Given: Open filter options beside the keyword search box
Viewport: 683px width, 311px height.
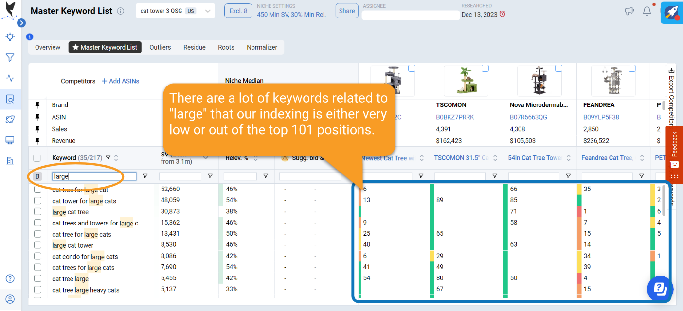Looking at the screenshot, I should (144, 176).
